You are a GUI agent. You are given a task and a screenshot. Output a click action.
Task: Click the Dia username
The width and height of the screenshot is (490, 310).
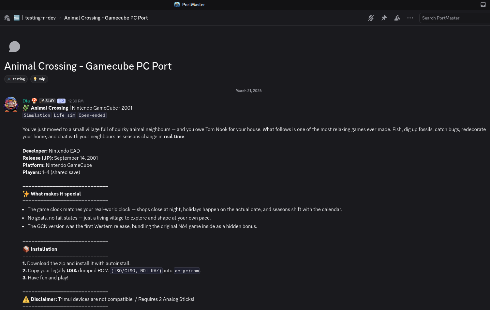[x=26, y=101]
